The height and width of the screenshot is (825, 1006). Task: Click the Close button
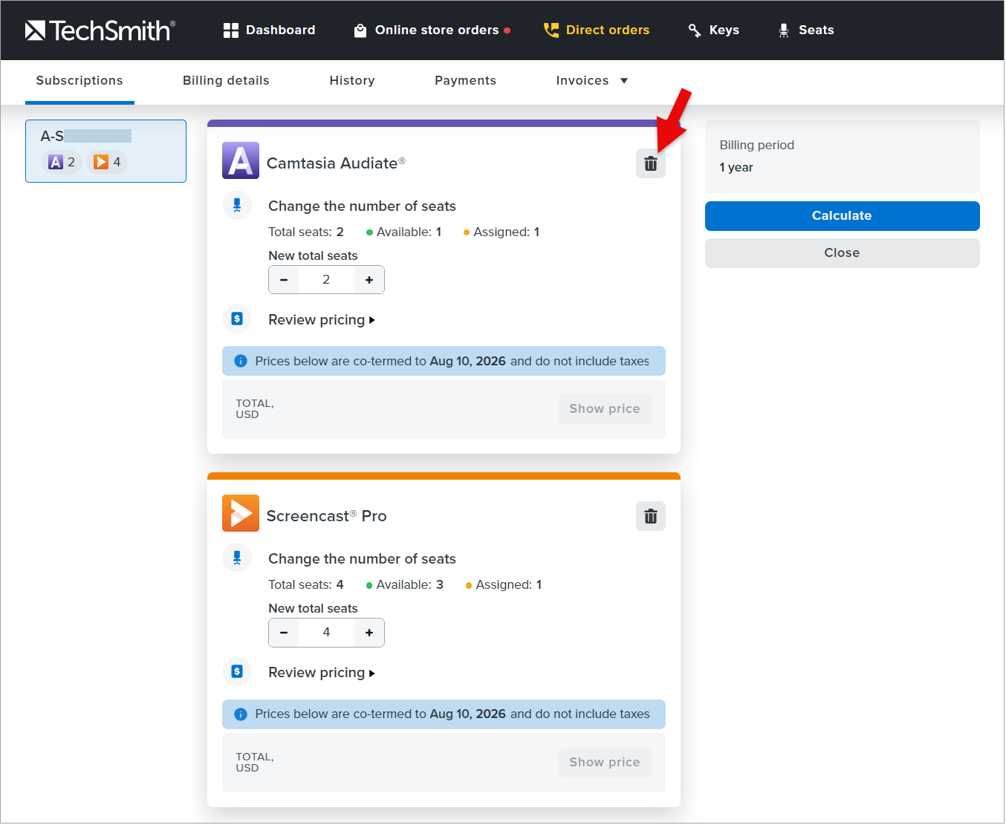click(x=842, y=253)
